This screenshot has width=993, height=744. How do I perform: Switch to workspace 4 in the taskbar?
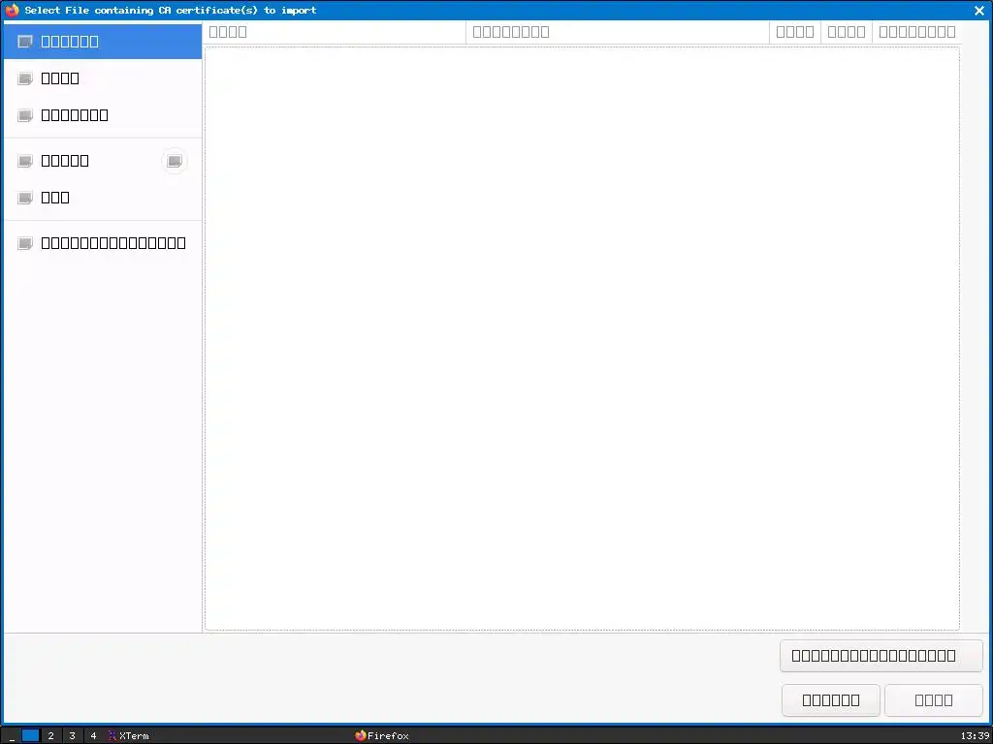[x=93, y=735]
